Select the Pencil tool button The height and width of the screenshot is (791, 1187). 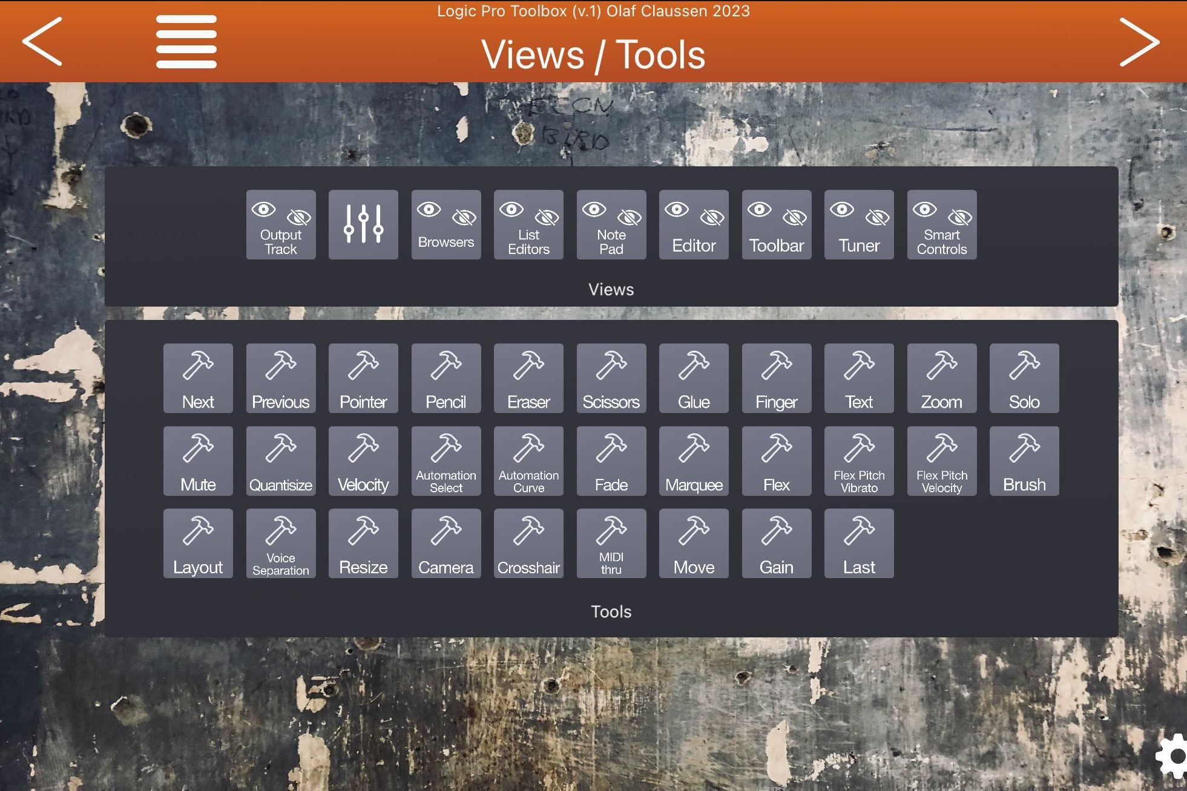click(446, 379)
